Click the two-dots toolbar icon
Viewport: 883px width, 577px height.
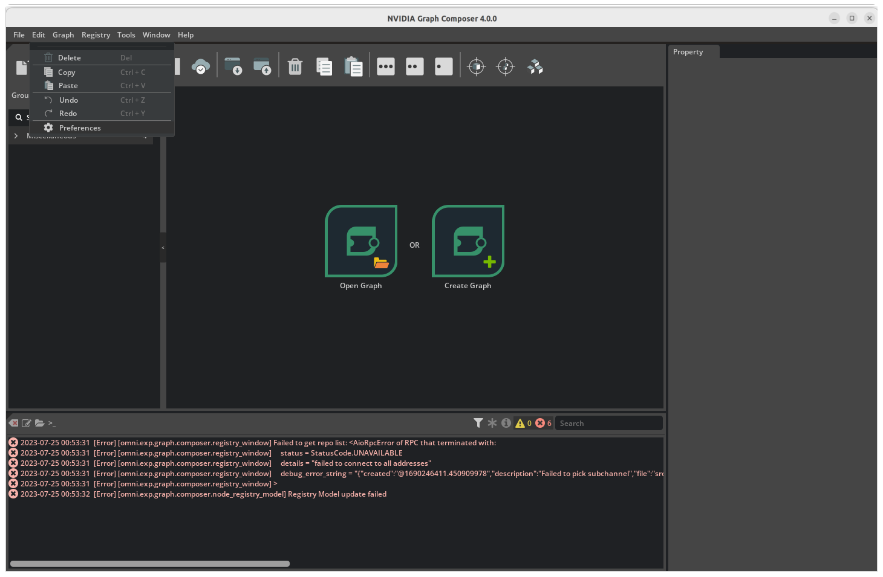click(415, 66)
